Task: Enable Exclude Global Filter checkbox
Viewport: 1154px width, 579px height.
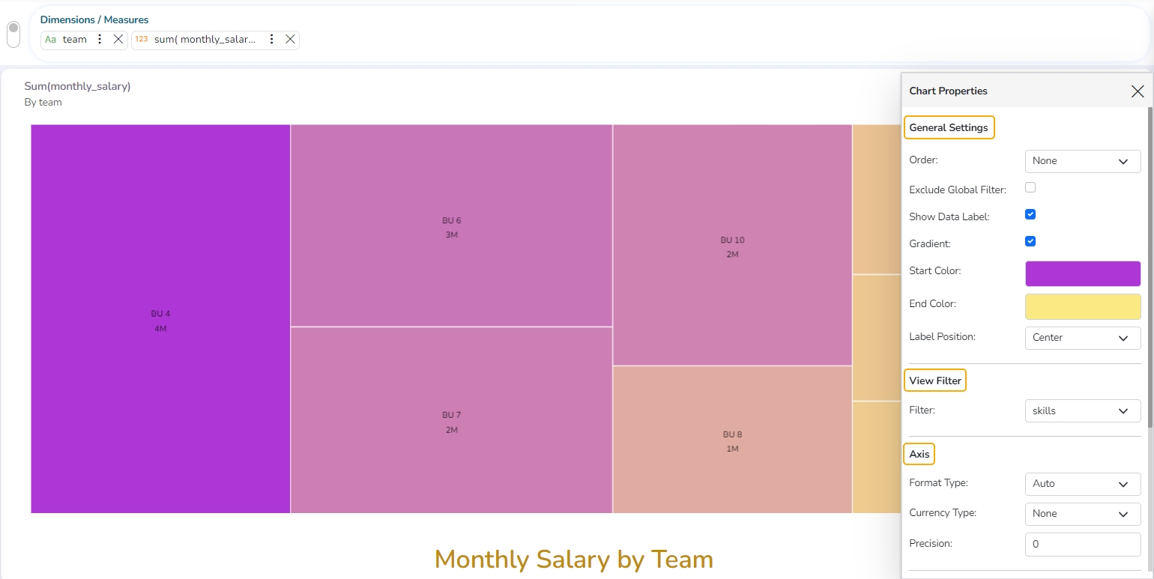Action: pyautogui.click(x=1030, y=187)
